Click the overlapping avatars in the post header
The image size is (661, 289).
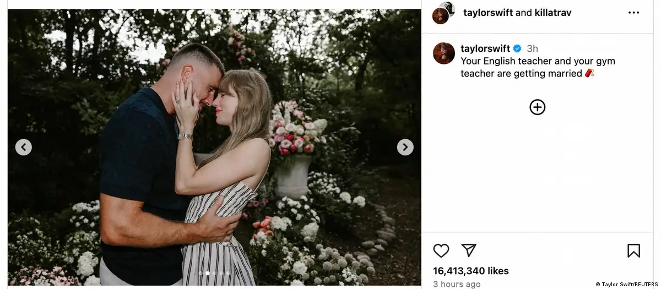pos(444,12)
